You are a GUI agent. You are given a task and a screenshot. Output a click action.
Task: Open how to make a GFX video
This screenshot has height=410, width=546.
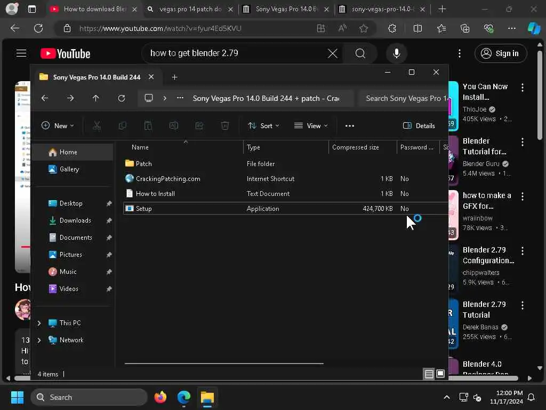487,201
